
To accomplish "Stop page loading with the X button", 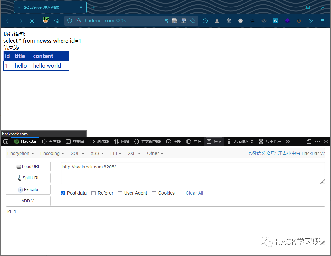I will point(32,21).
